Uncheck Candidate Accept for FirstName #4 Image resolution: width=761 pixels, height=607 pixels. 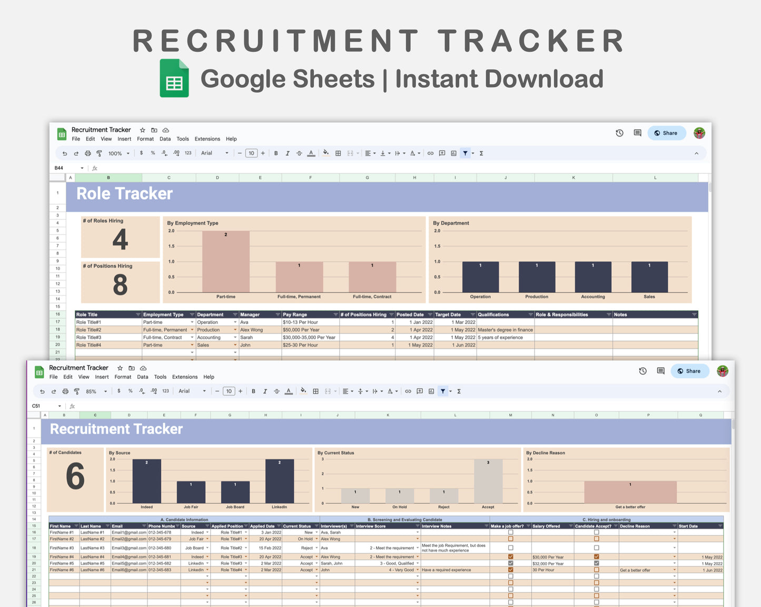point(597,556)
